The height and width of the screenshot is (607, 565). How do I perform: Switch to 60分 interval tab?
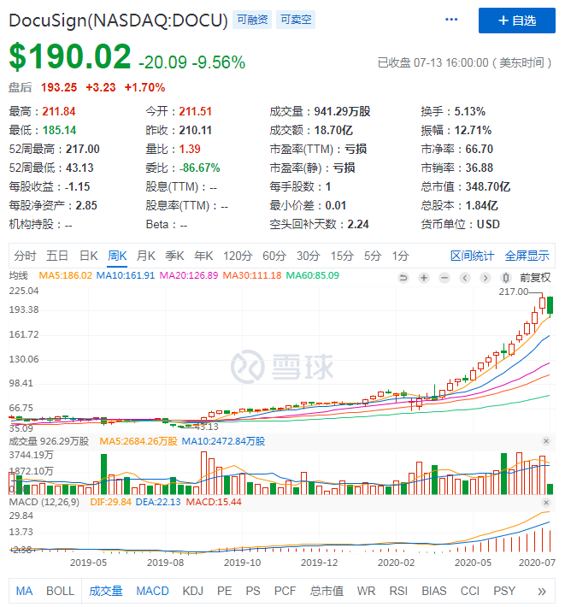[274, 256]
